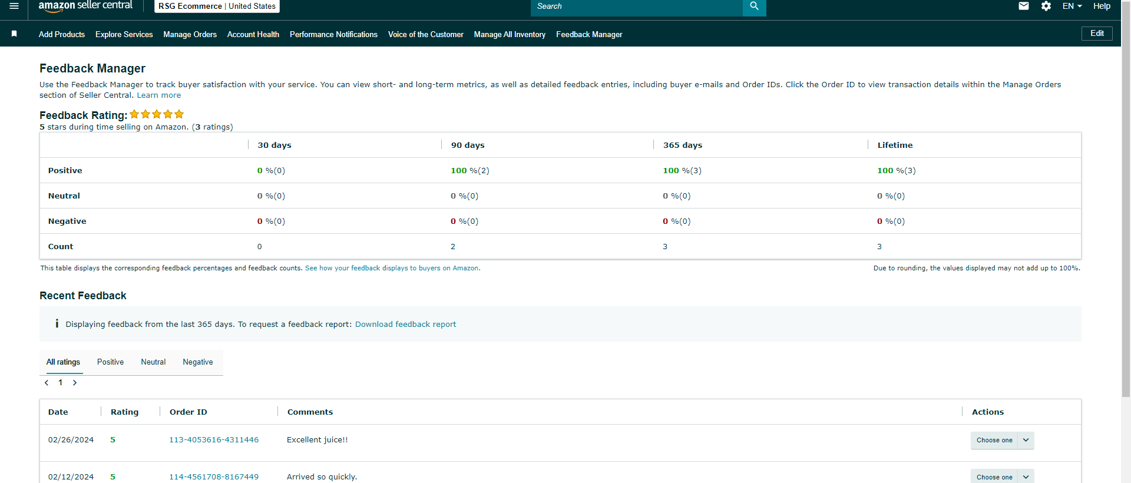The height and width of the screenshot is (483, 1131).
Task: Open Account Health menu item
Action: (x=253, y=34)
